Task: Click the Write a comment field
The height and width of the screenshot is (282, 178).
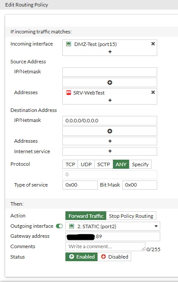Action: click(105, 246)
